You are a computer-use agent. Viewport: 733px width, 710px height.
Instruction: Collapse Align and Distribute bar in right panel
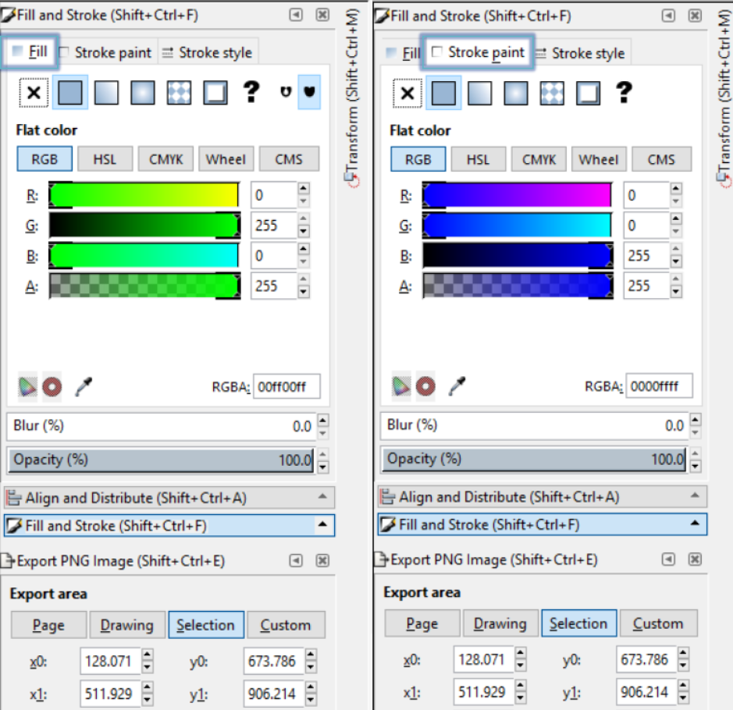543,496
